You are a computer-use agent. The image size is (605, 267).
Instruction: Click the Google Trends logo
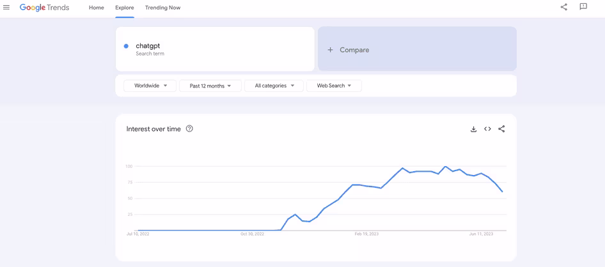point(44,7)
